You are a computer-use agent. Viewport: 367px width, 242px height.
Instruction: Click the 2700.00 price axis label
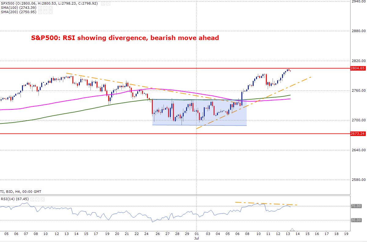tap(359, 120)
